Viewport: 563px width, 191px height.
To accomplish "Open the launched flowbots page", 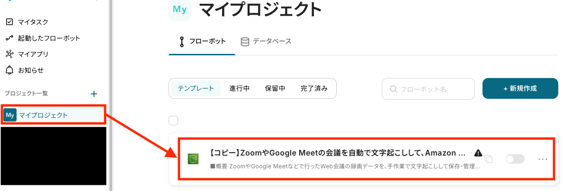I will [x=49, y=38].
